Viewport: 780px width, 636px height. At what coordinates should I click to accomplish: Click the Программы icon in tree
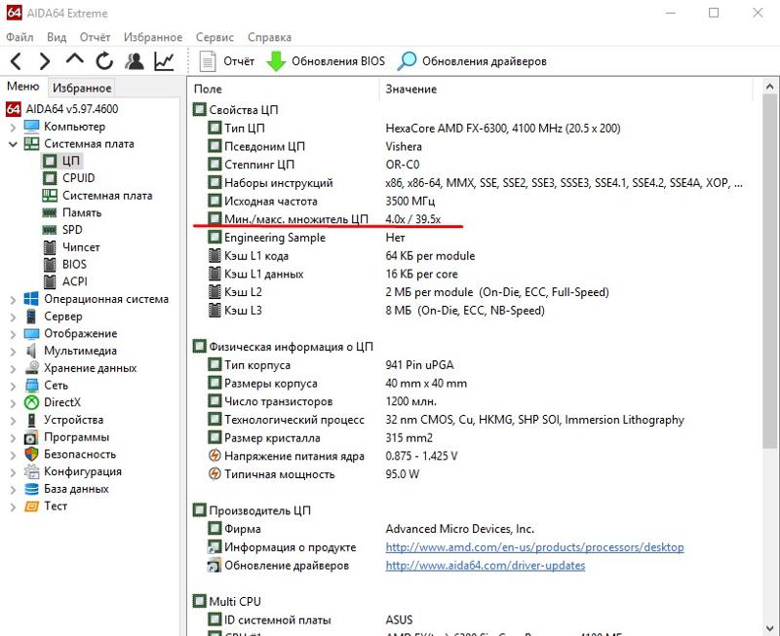[31, 437]
